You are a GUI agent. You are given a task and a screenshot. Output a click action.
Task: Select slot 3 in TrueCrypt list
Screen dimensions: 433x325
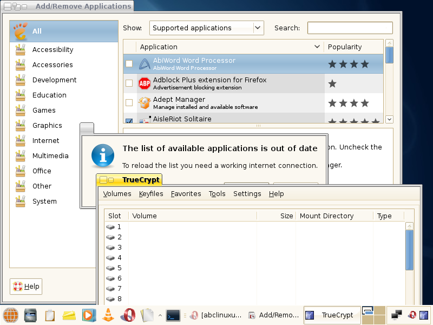254,248
